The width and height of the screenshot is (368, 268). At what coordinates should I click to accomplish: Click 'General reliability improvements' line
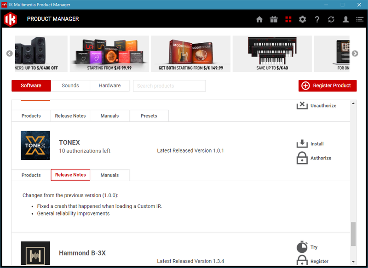(x=73, y=213)
